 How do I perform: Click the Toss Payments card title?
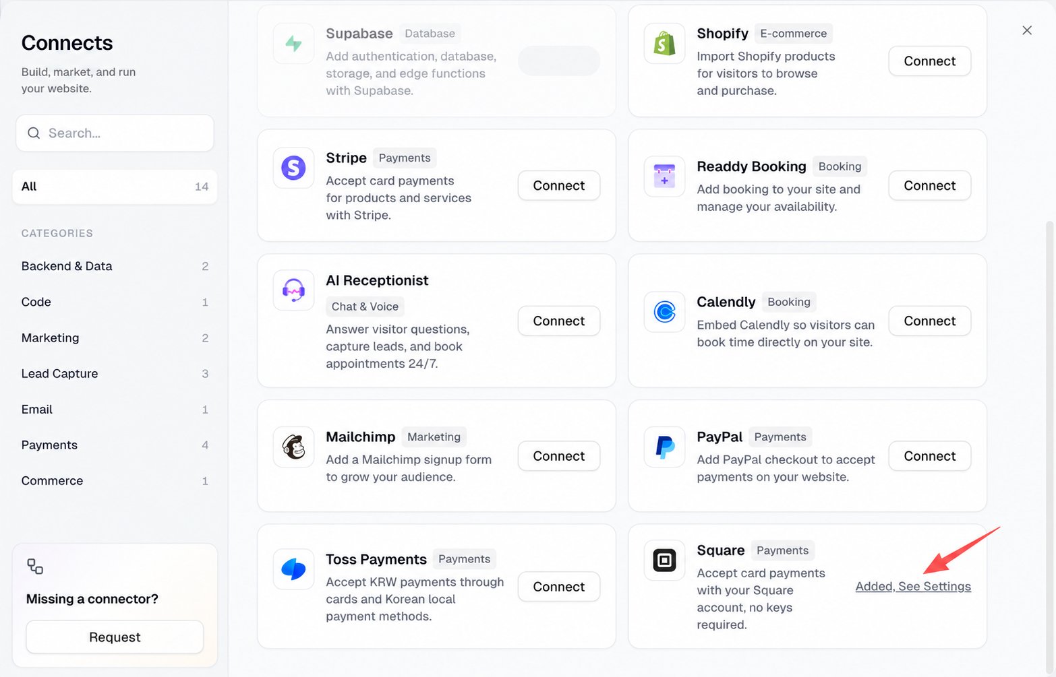click(x=376, y=559)
